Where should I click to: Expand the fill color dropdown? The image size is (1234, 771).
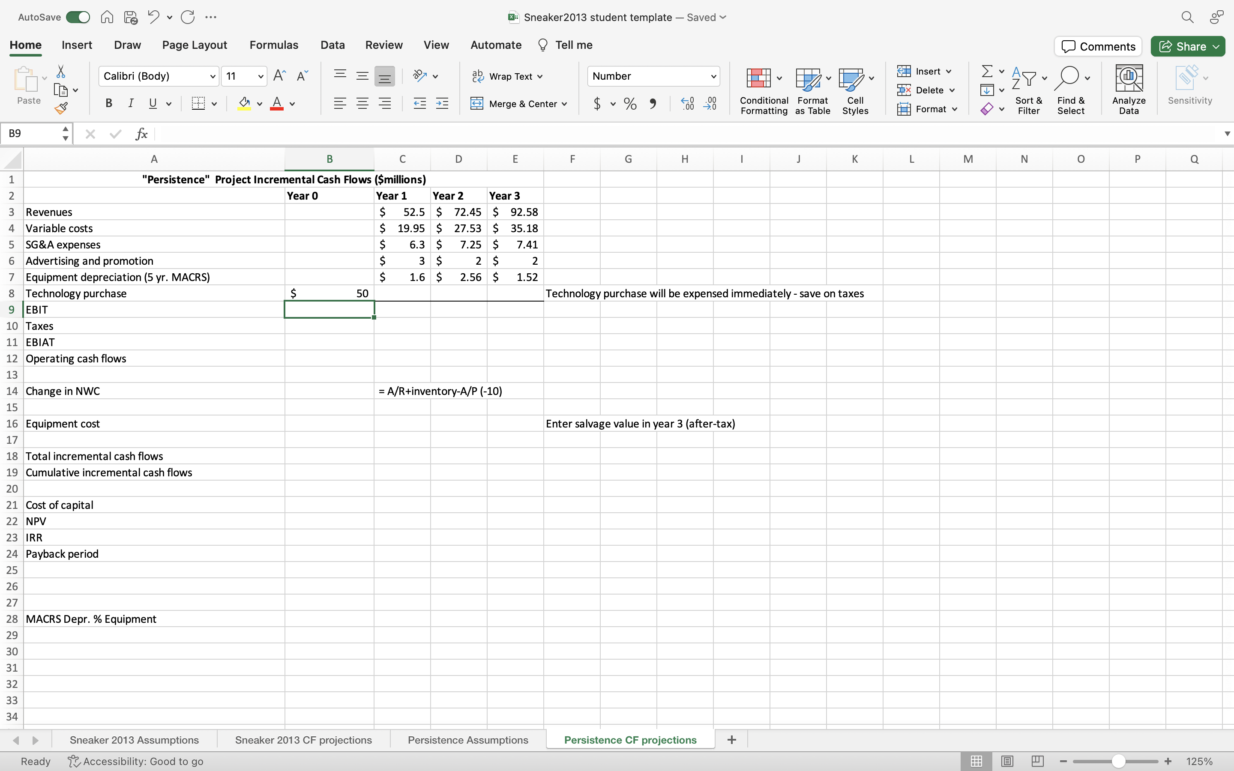[259, 104]
